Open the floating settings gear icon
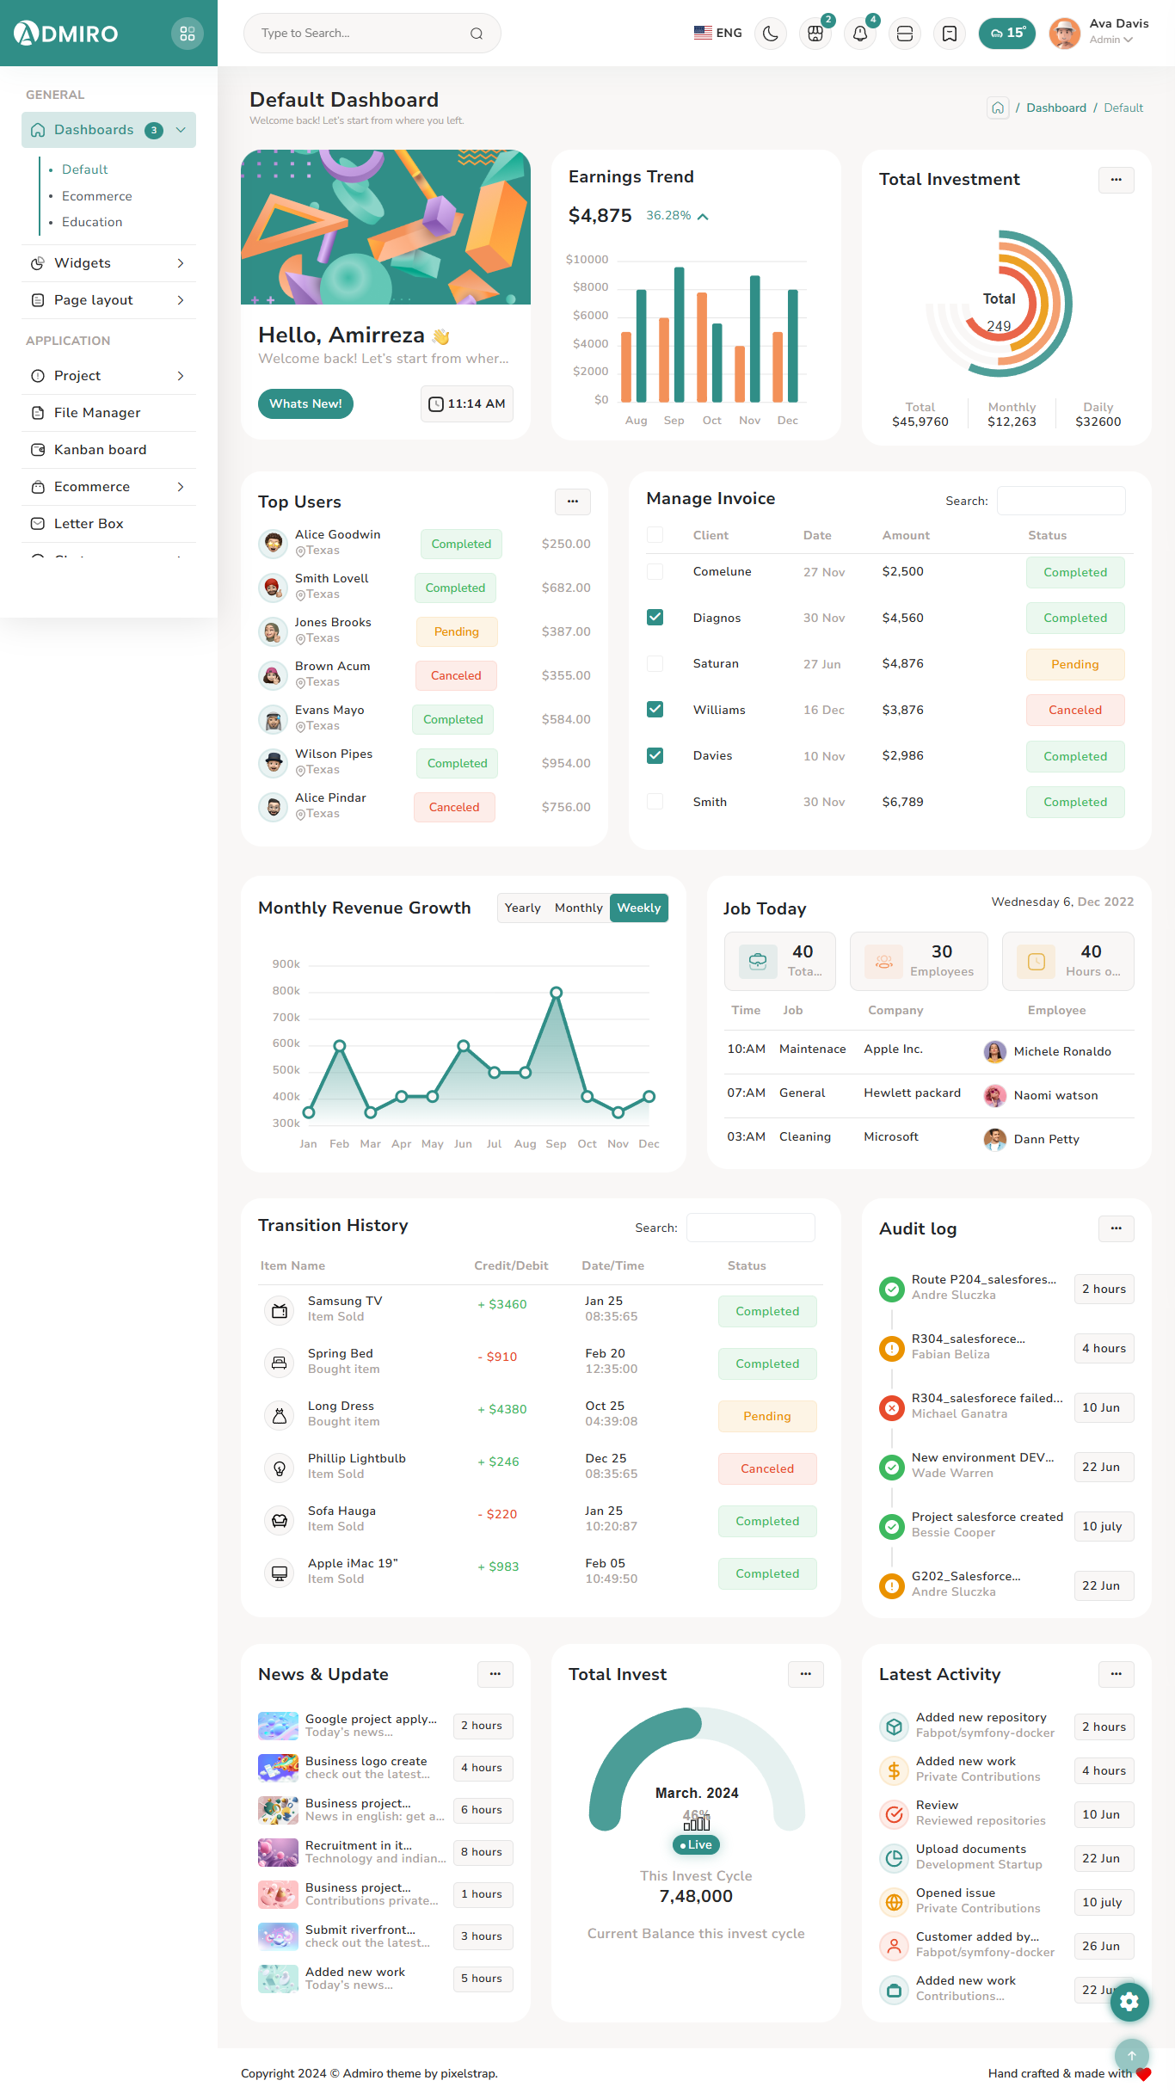This screenshot has width=1175, height=2099. (x=1129, y=2001)
